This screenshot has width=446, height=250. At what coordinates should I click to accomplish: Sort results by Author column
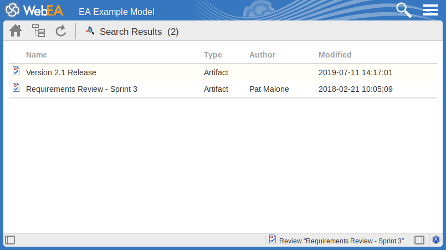(x=262, y=55)
